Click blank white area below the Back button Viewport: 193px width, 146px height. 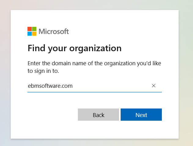point(98,129)
